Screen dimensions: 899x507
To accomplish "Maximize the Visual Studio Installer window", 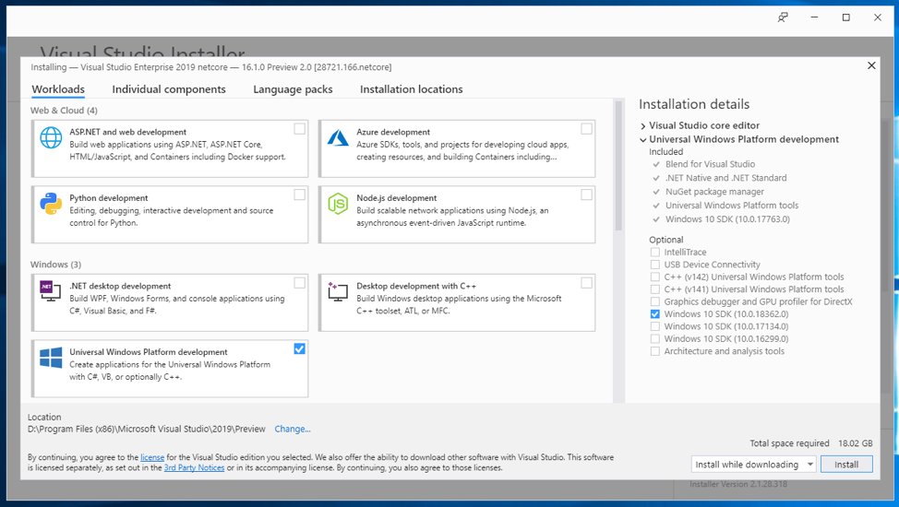I will [845, 18].
